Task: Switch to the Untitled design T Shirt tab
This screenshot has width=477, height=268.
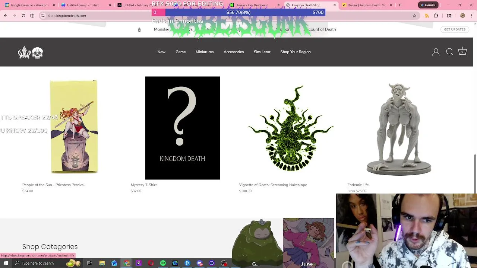Action: 86,5
